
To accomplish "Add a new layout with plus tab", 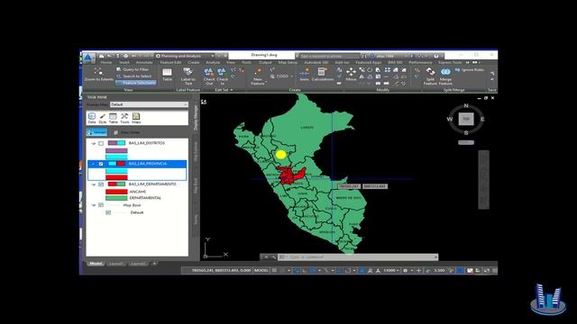I will click(154, 264).
